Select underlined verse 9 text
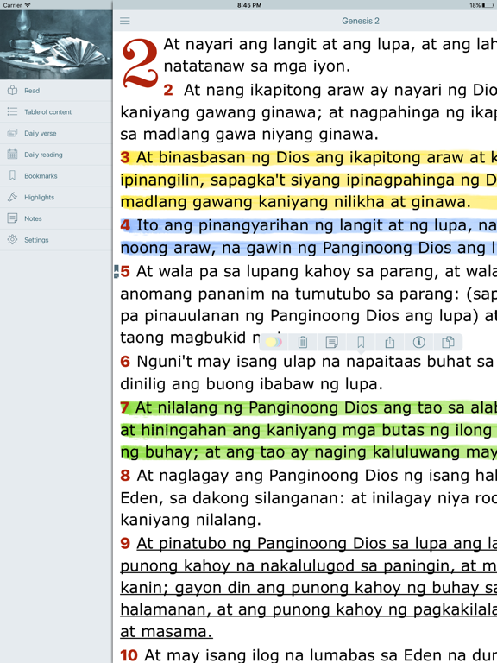Viewport: 497px width, 663px height. [309, 587]
